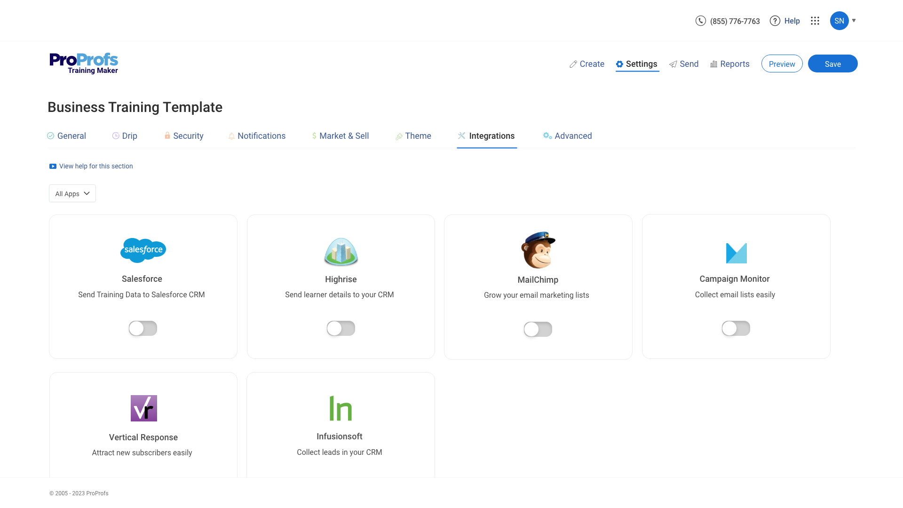Click the MailChimp card title
The image size is (903, 508).
coord(538,279)
